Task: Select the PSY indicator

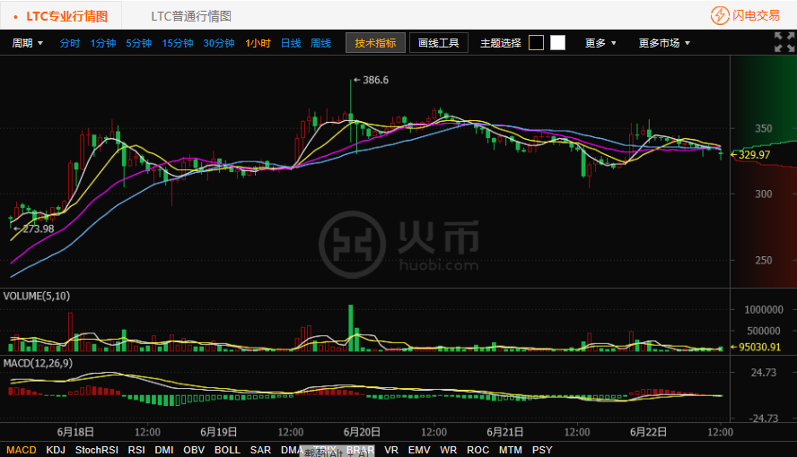Action: pos(542,450)
